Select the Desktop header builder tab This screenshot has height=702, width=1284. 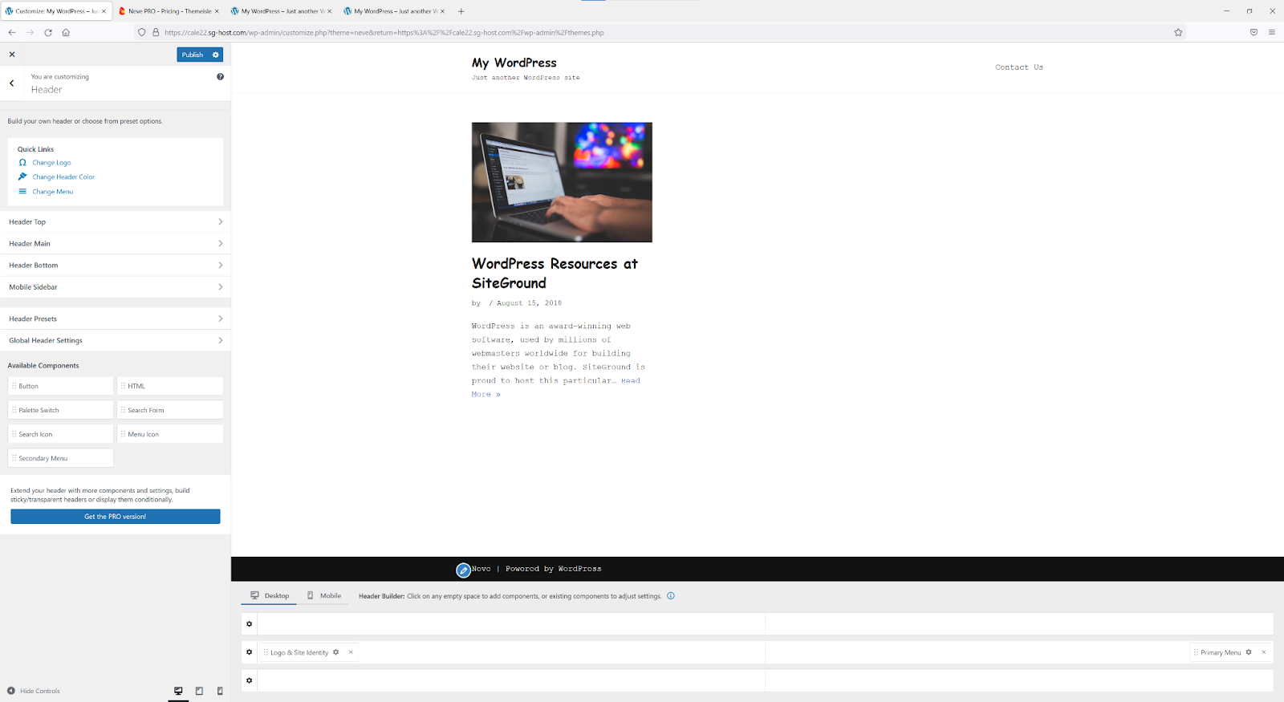coord(270,596)
